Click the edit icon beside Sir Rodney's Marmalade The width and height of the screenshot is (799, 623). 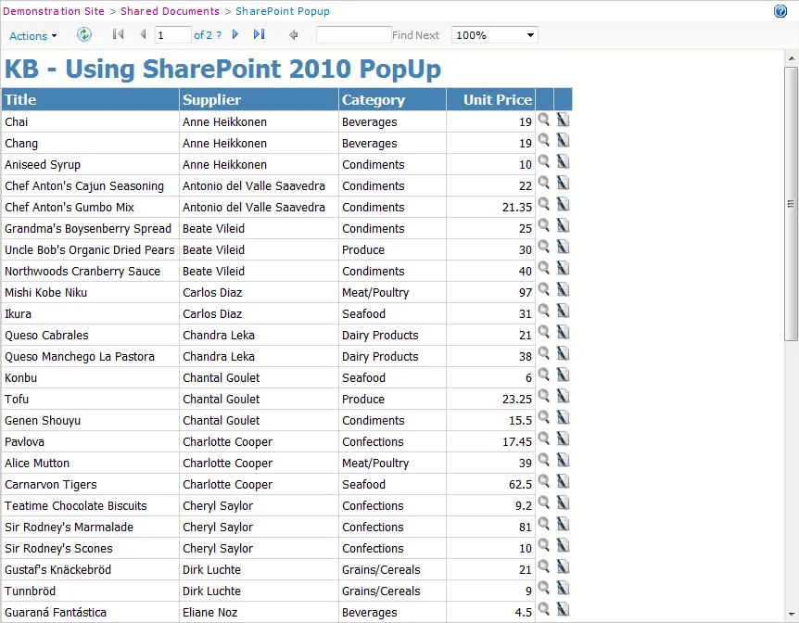563,527
